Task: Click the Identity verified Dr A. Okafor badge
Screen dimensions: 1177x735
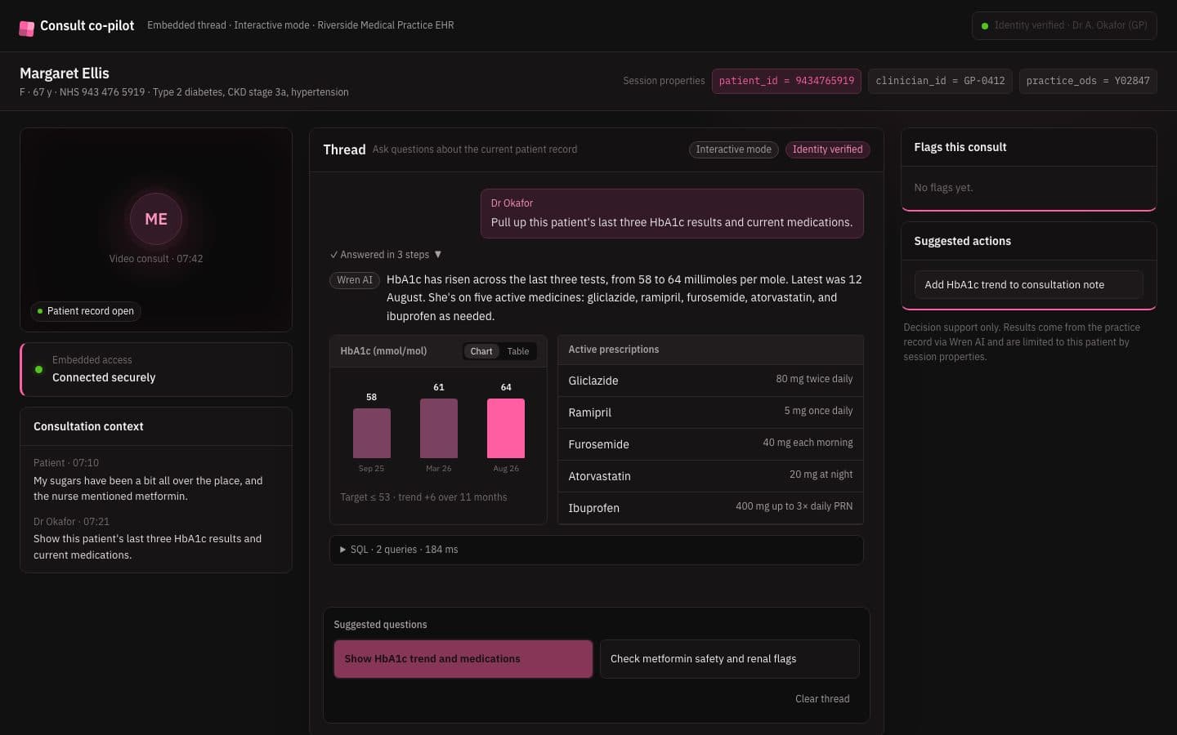Action: [x=1064, y=25]
